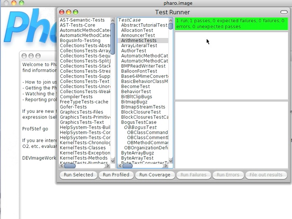Image resolution: width=292 pixels, height=219 pixels.
Task: Click down arrow of class list scrollbar
Action: point(171,161)
